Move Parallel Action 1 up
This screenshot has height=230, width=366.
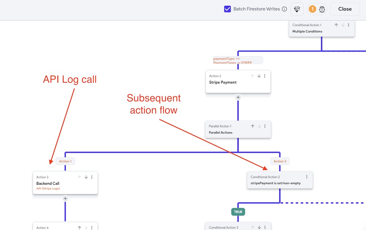tap(253, 126)
